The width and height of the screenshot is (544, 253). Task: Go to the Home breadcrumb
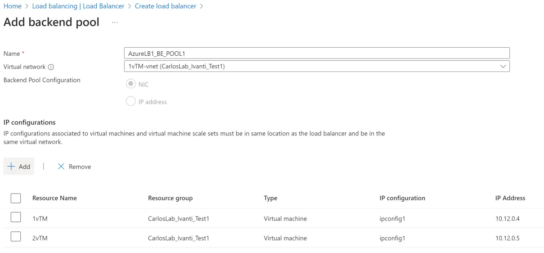point(12,6)
